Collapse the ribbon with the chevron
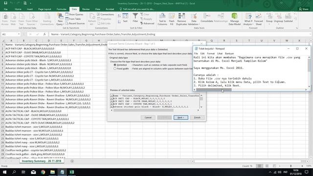The image size is (313, 176). coord(310,28)
